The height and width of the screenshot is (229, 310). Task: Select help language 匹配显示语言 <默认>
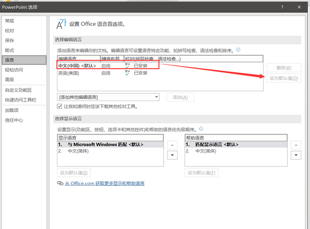point(236,144)
